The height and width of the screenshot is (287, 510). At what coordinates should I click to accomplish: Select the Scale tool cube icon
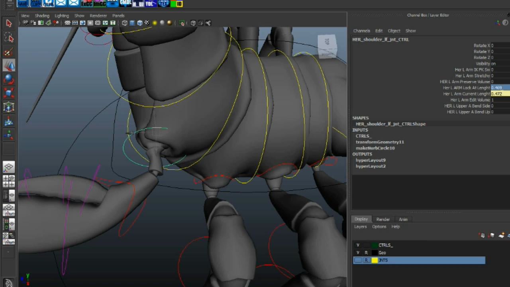[9, 93]
